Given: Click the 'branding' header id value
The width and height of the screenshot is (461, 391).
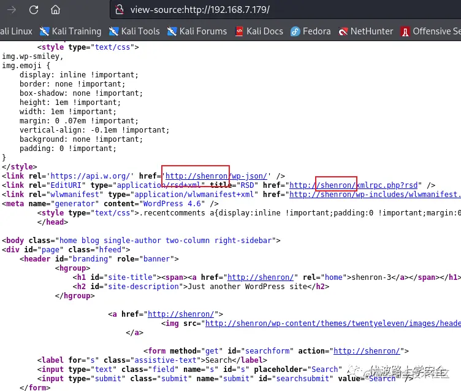Looking at the screenshot, I should pos(90,259).
